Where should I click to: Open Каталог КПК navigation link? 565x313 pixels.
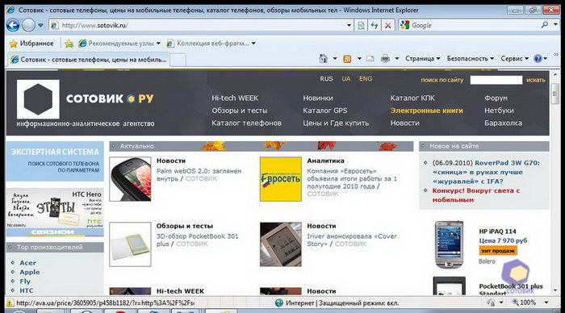coord(412,98)
